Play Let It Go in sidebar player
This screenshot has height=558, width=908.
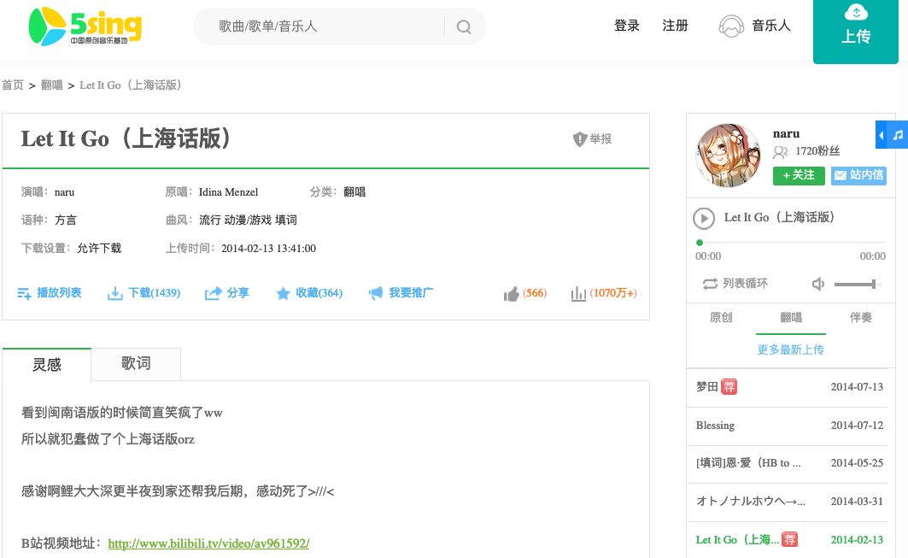(x=704, y=218)
